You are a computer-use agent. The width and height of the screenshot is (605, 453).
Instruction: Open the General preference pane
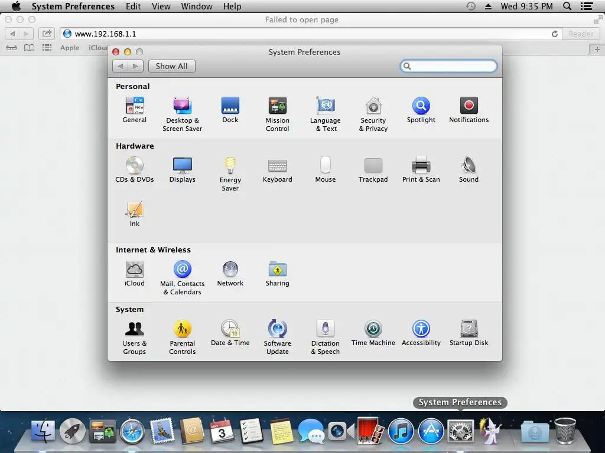(x=134, y=110)
